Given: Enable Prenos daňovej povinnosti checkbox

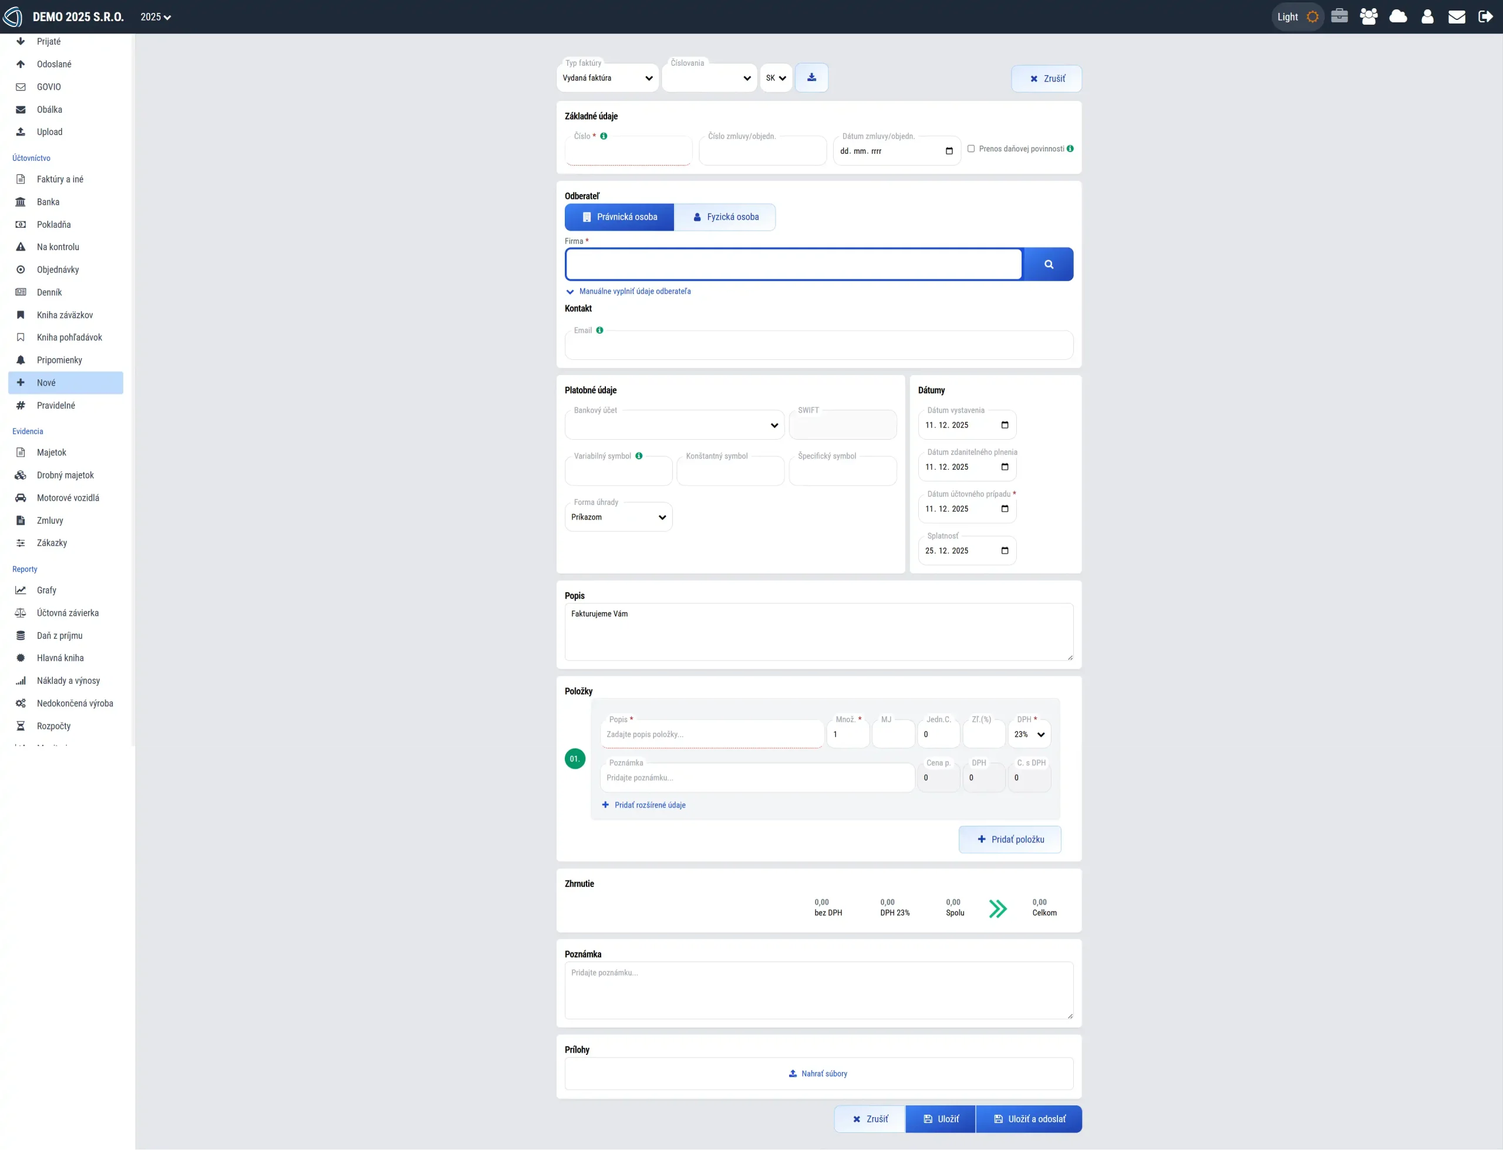Looking at the screenshot, I should (x=970, y=149).
